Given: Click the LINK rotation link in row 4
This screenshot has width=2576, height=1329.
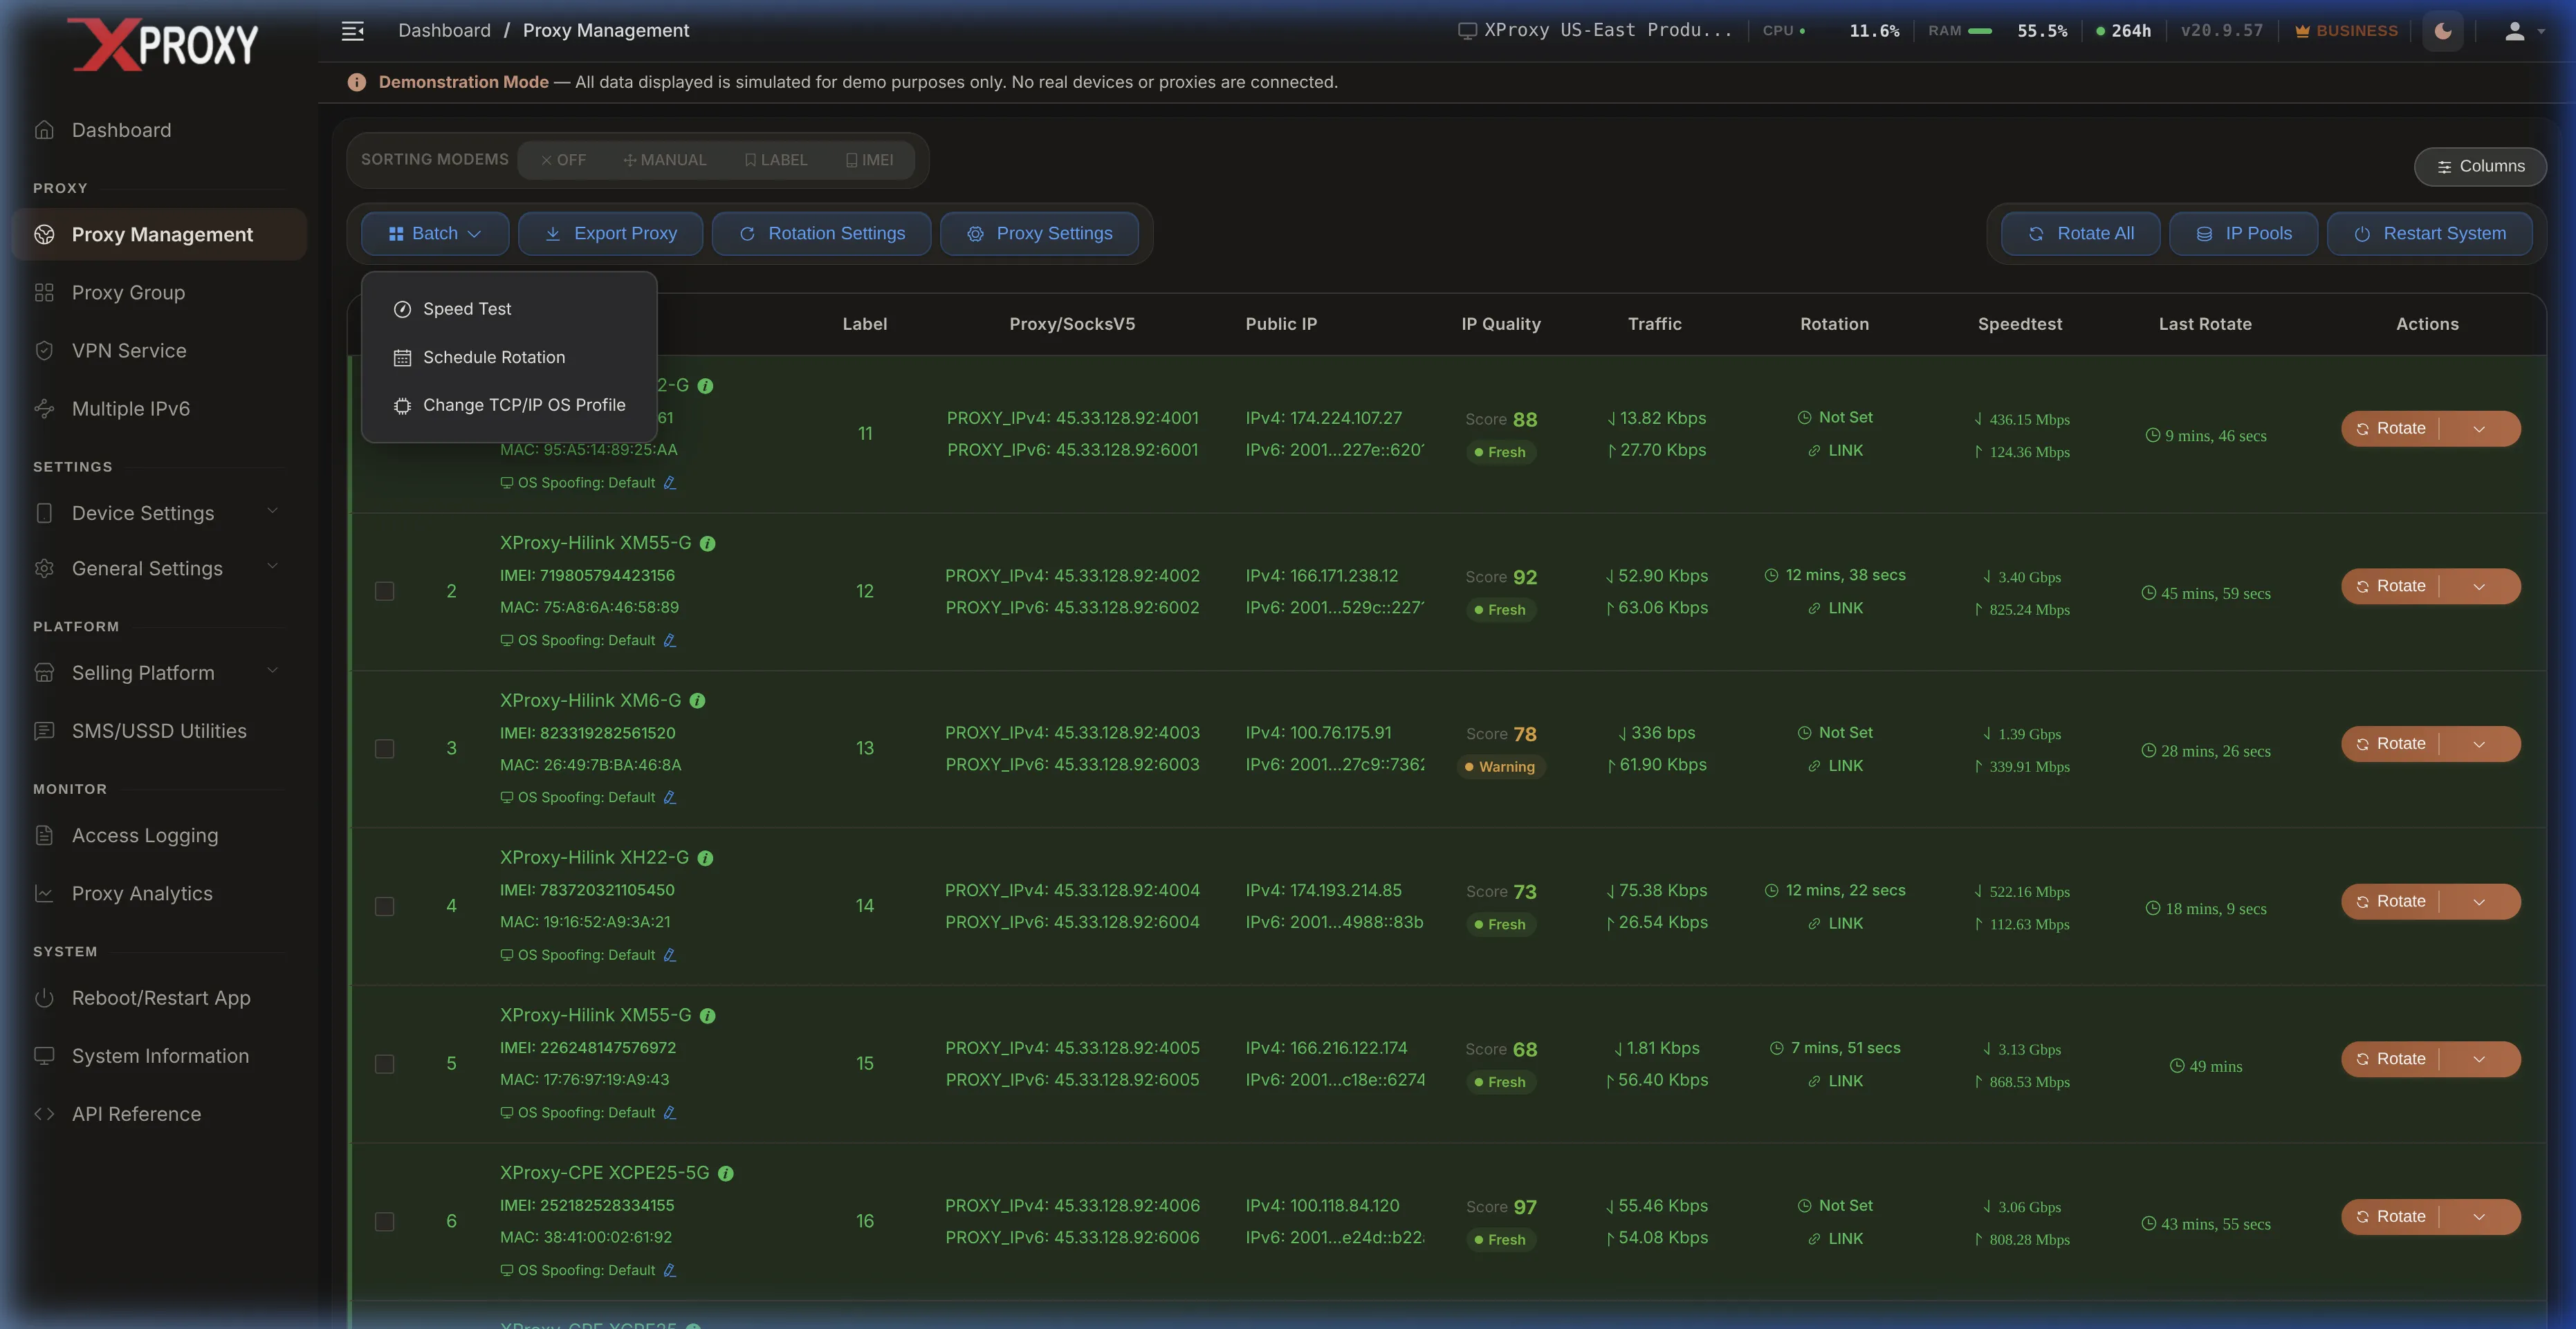Looking at the screenshot, I should coord(1835,924).
